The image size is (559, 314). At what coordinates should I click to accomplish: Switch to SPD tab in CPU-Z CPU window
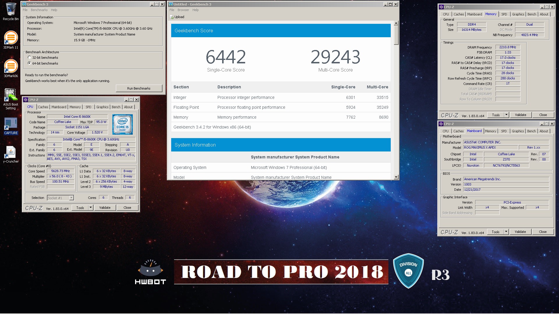[89, 107]
